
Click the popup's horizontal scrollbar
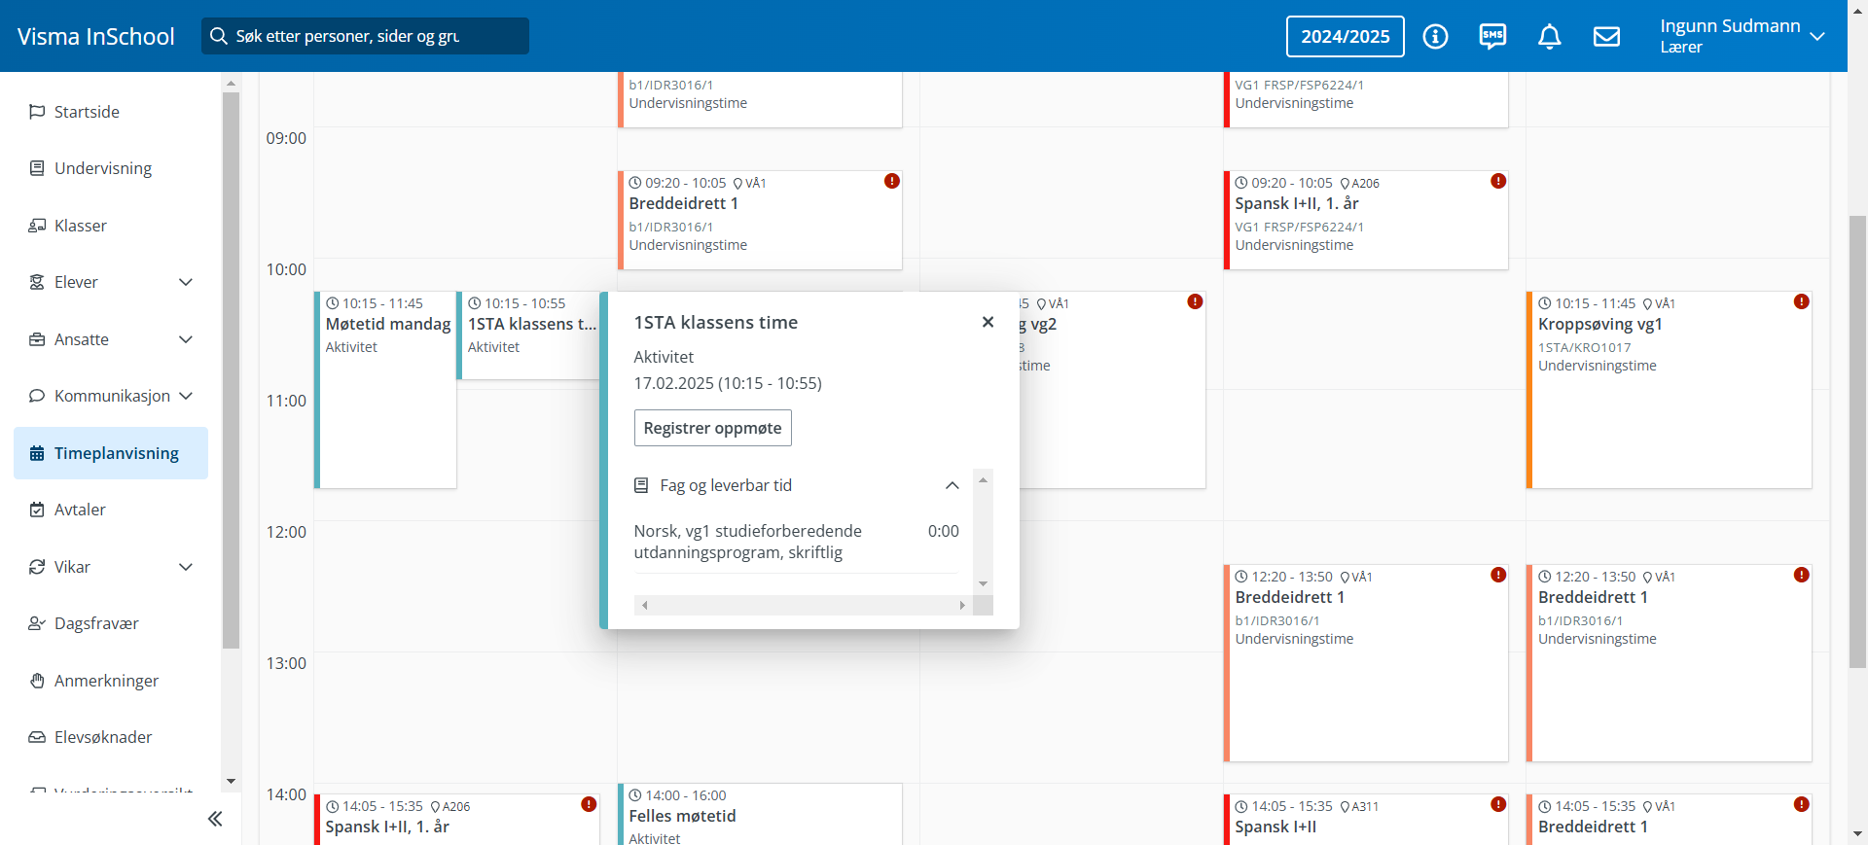pyautogui.click(x=803, y=605)
